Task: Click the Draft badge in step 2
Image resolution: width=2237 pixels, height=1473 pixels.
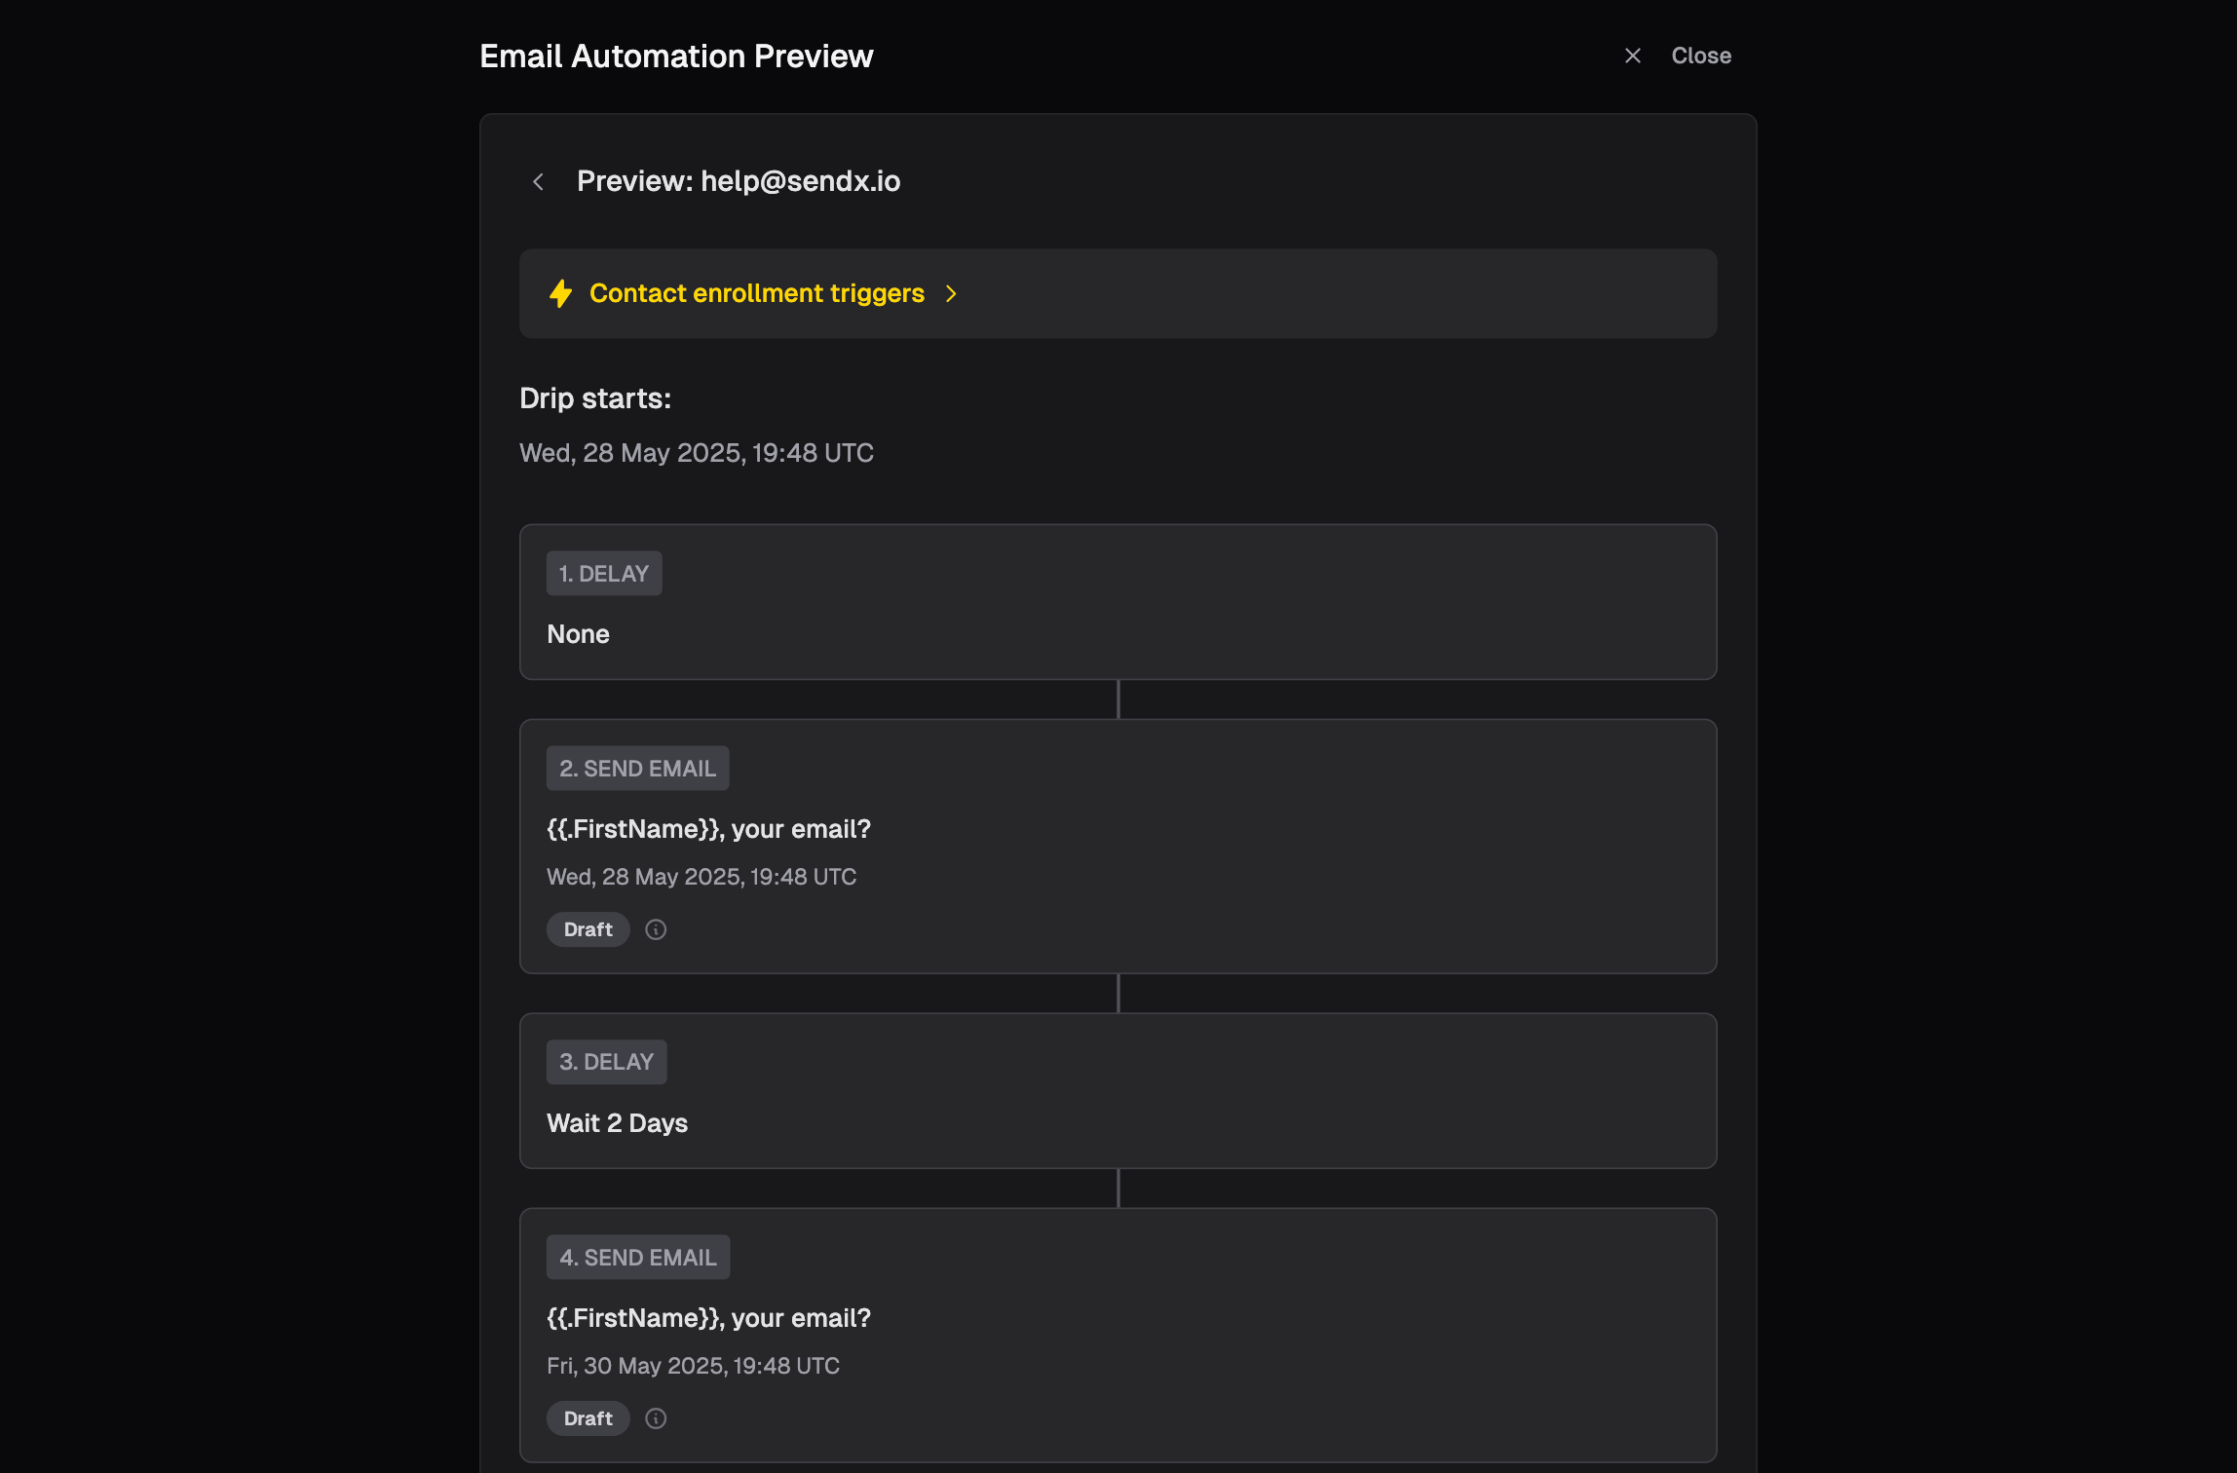Action: coord(588,929)
